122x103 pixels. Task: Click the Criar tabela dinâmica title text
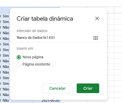[x=45, y=19]
